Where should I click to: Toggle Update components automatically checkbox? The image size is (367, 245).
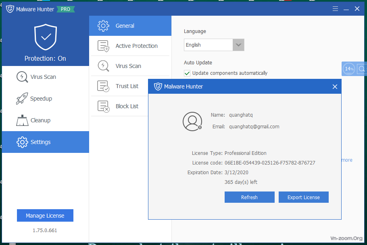(187, 73)
